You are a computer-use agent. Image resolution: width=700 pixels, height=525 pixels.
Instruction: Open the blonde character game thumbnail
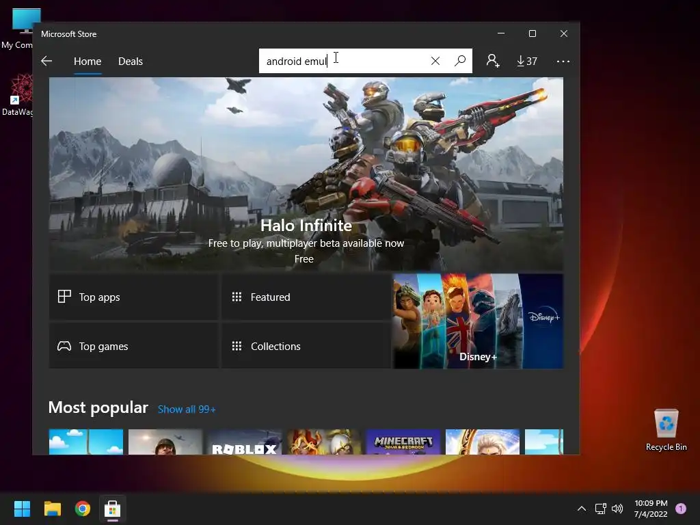tap(483, 442)
